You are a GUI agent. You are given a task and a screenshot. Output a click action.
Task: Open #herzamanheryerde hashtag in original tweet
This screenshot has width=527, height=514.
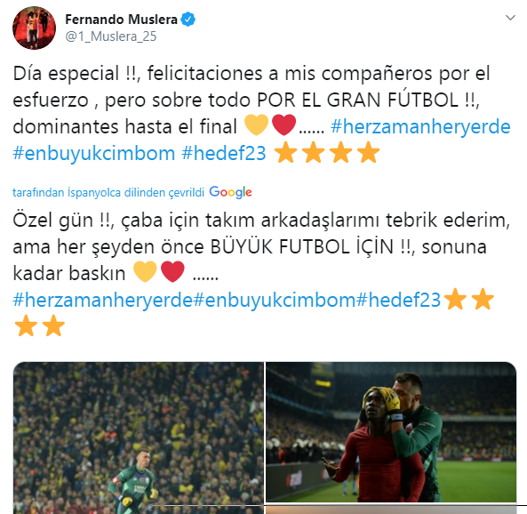(420, 127)
